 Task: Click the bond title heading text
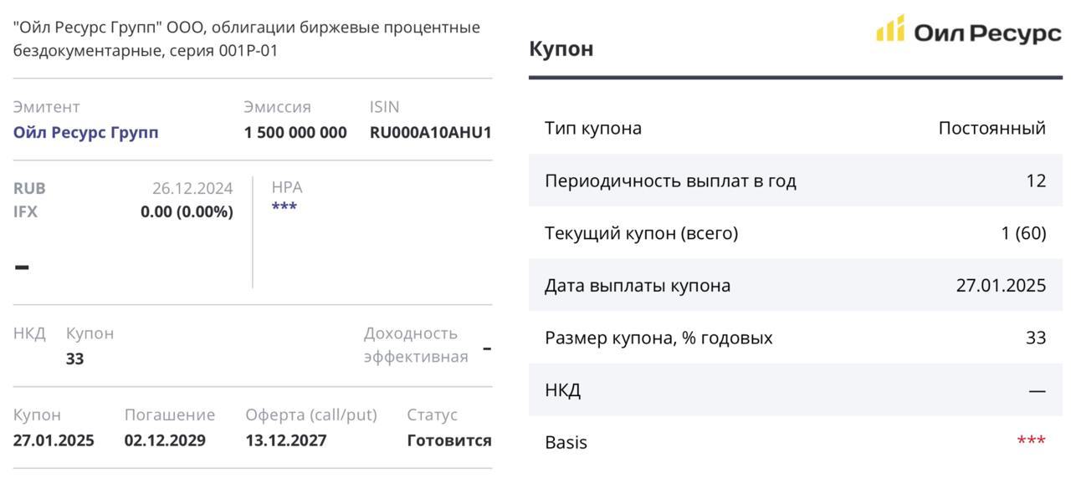247,38
